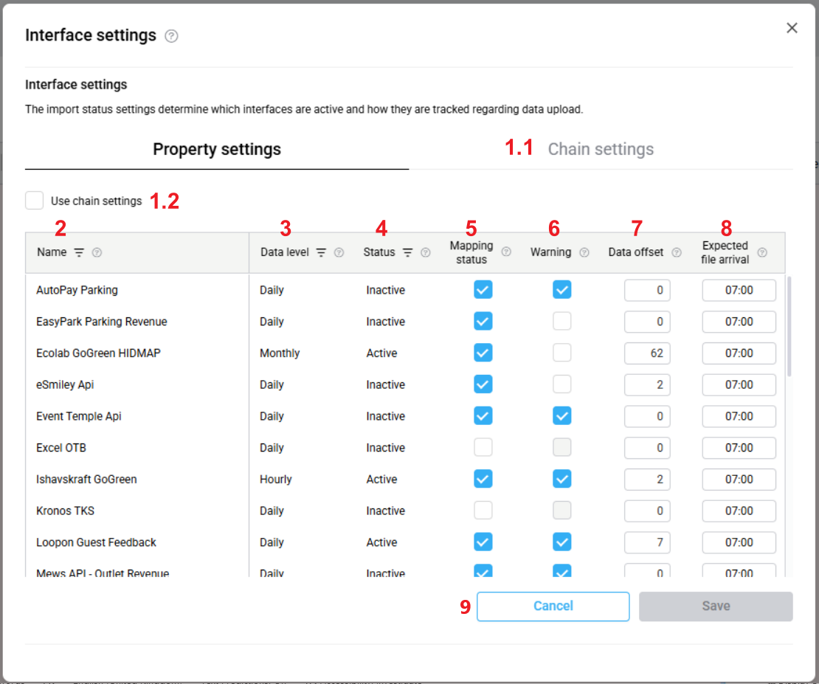Check Warning for EasyPark Parking Revenue
This screenshot has width=819, height=684.
point(562,322)
